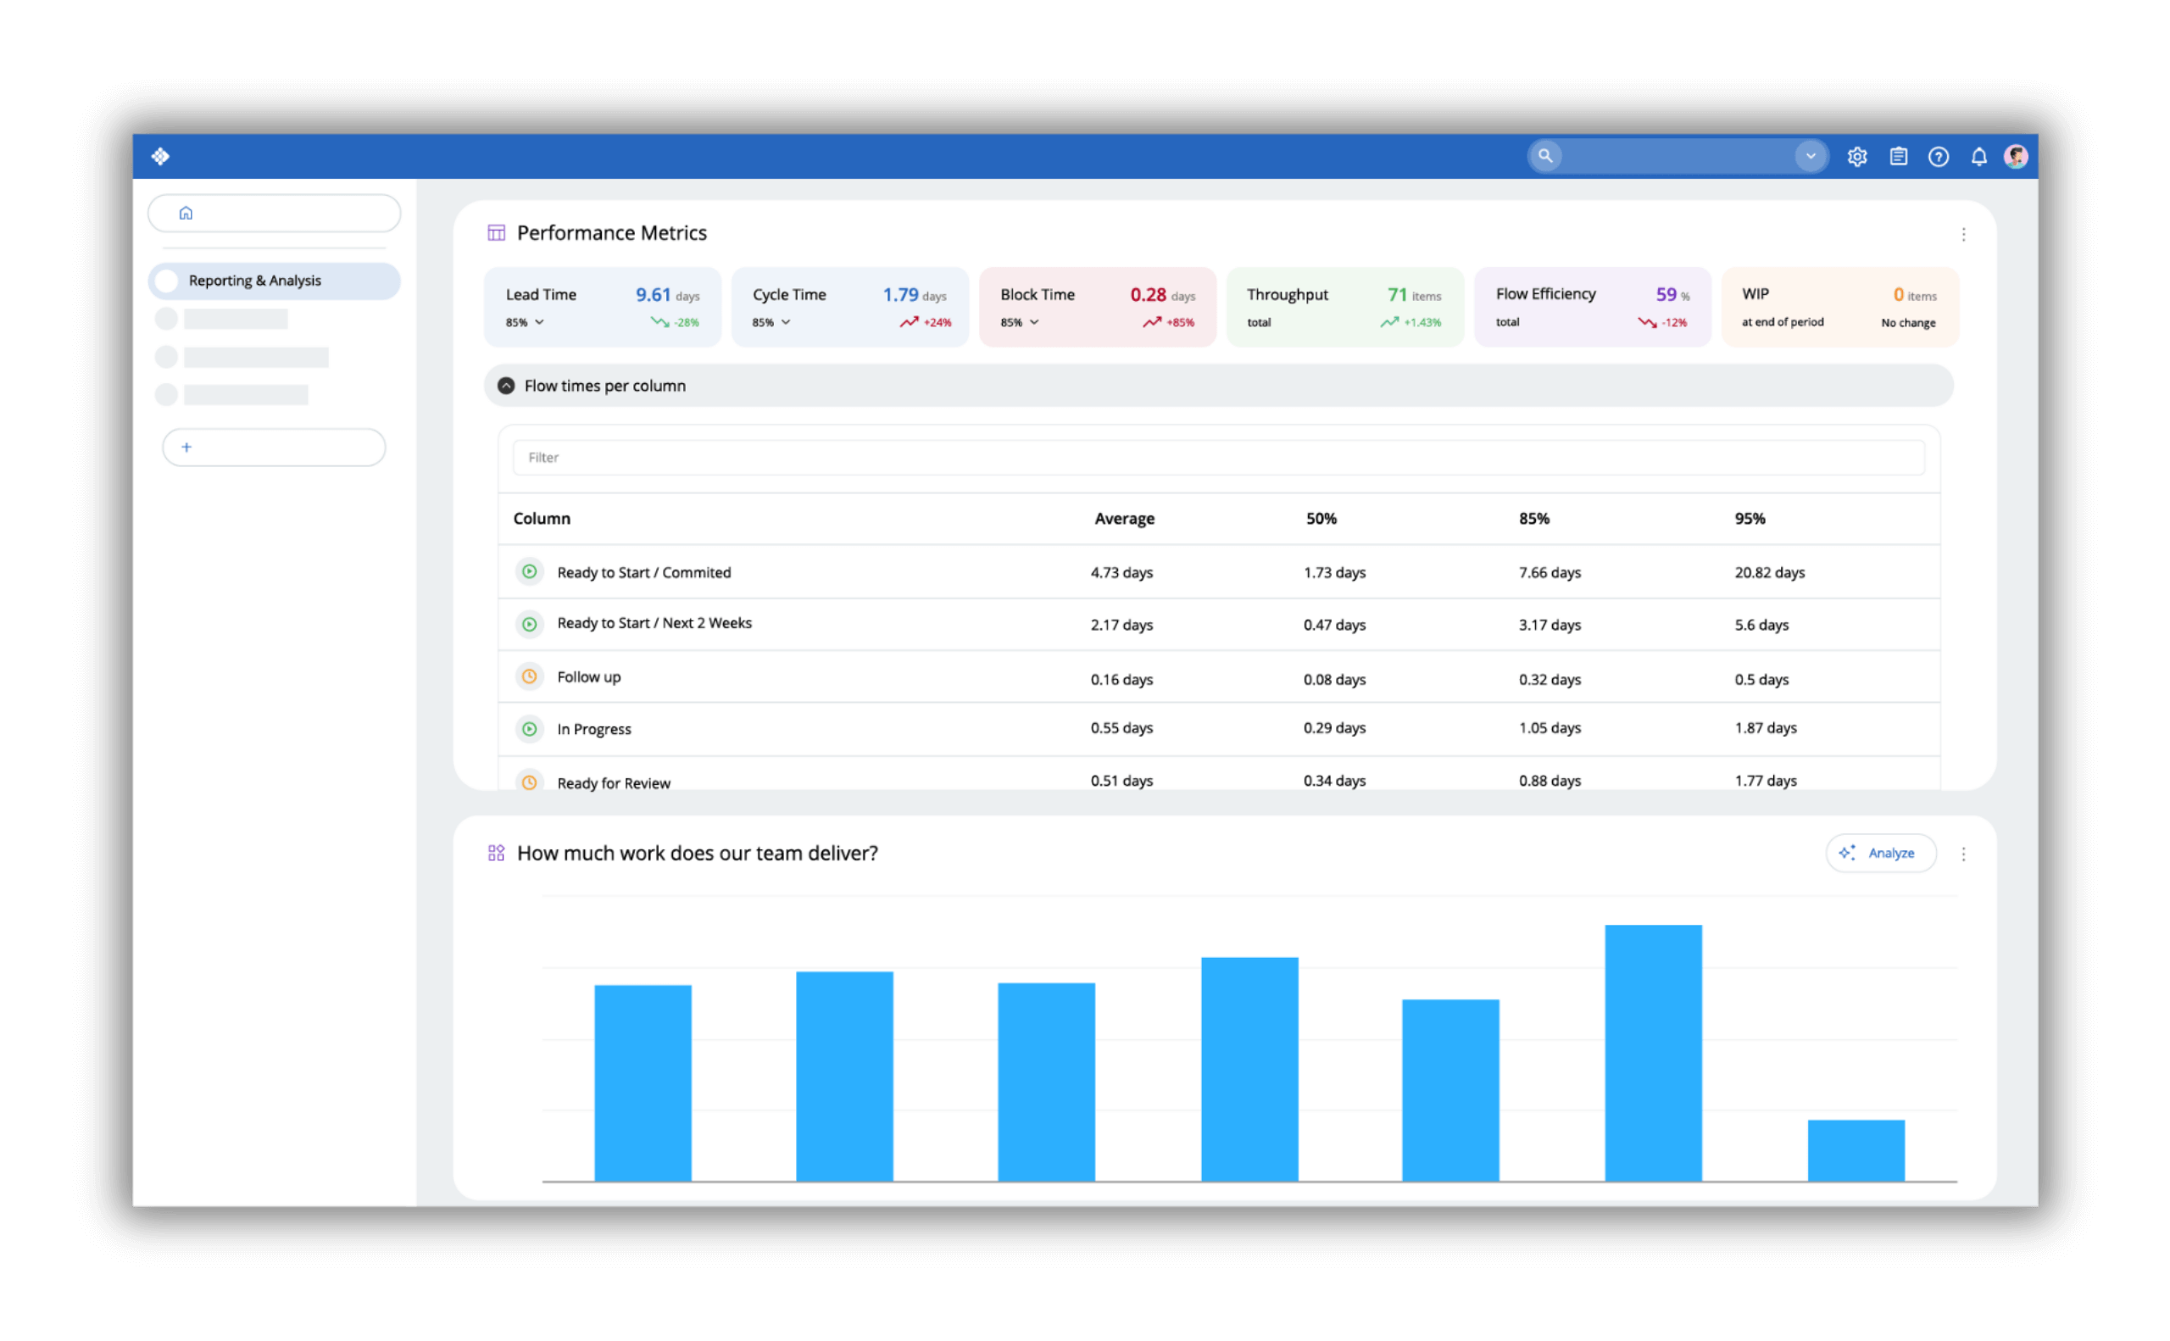Open Performance Metrics three-dot menu

1963,234
